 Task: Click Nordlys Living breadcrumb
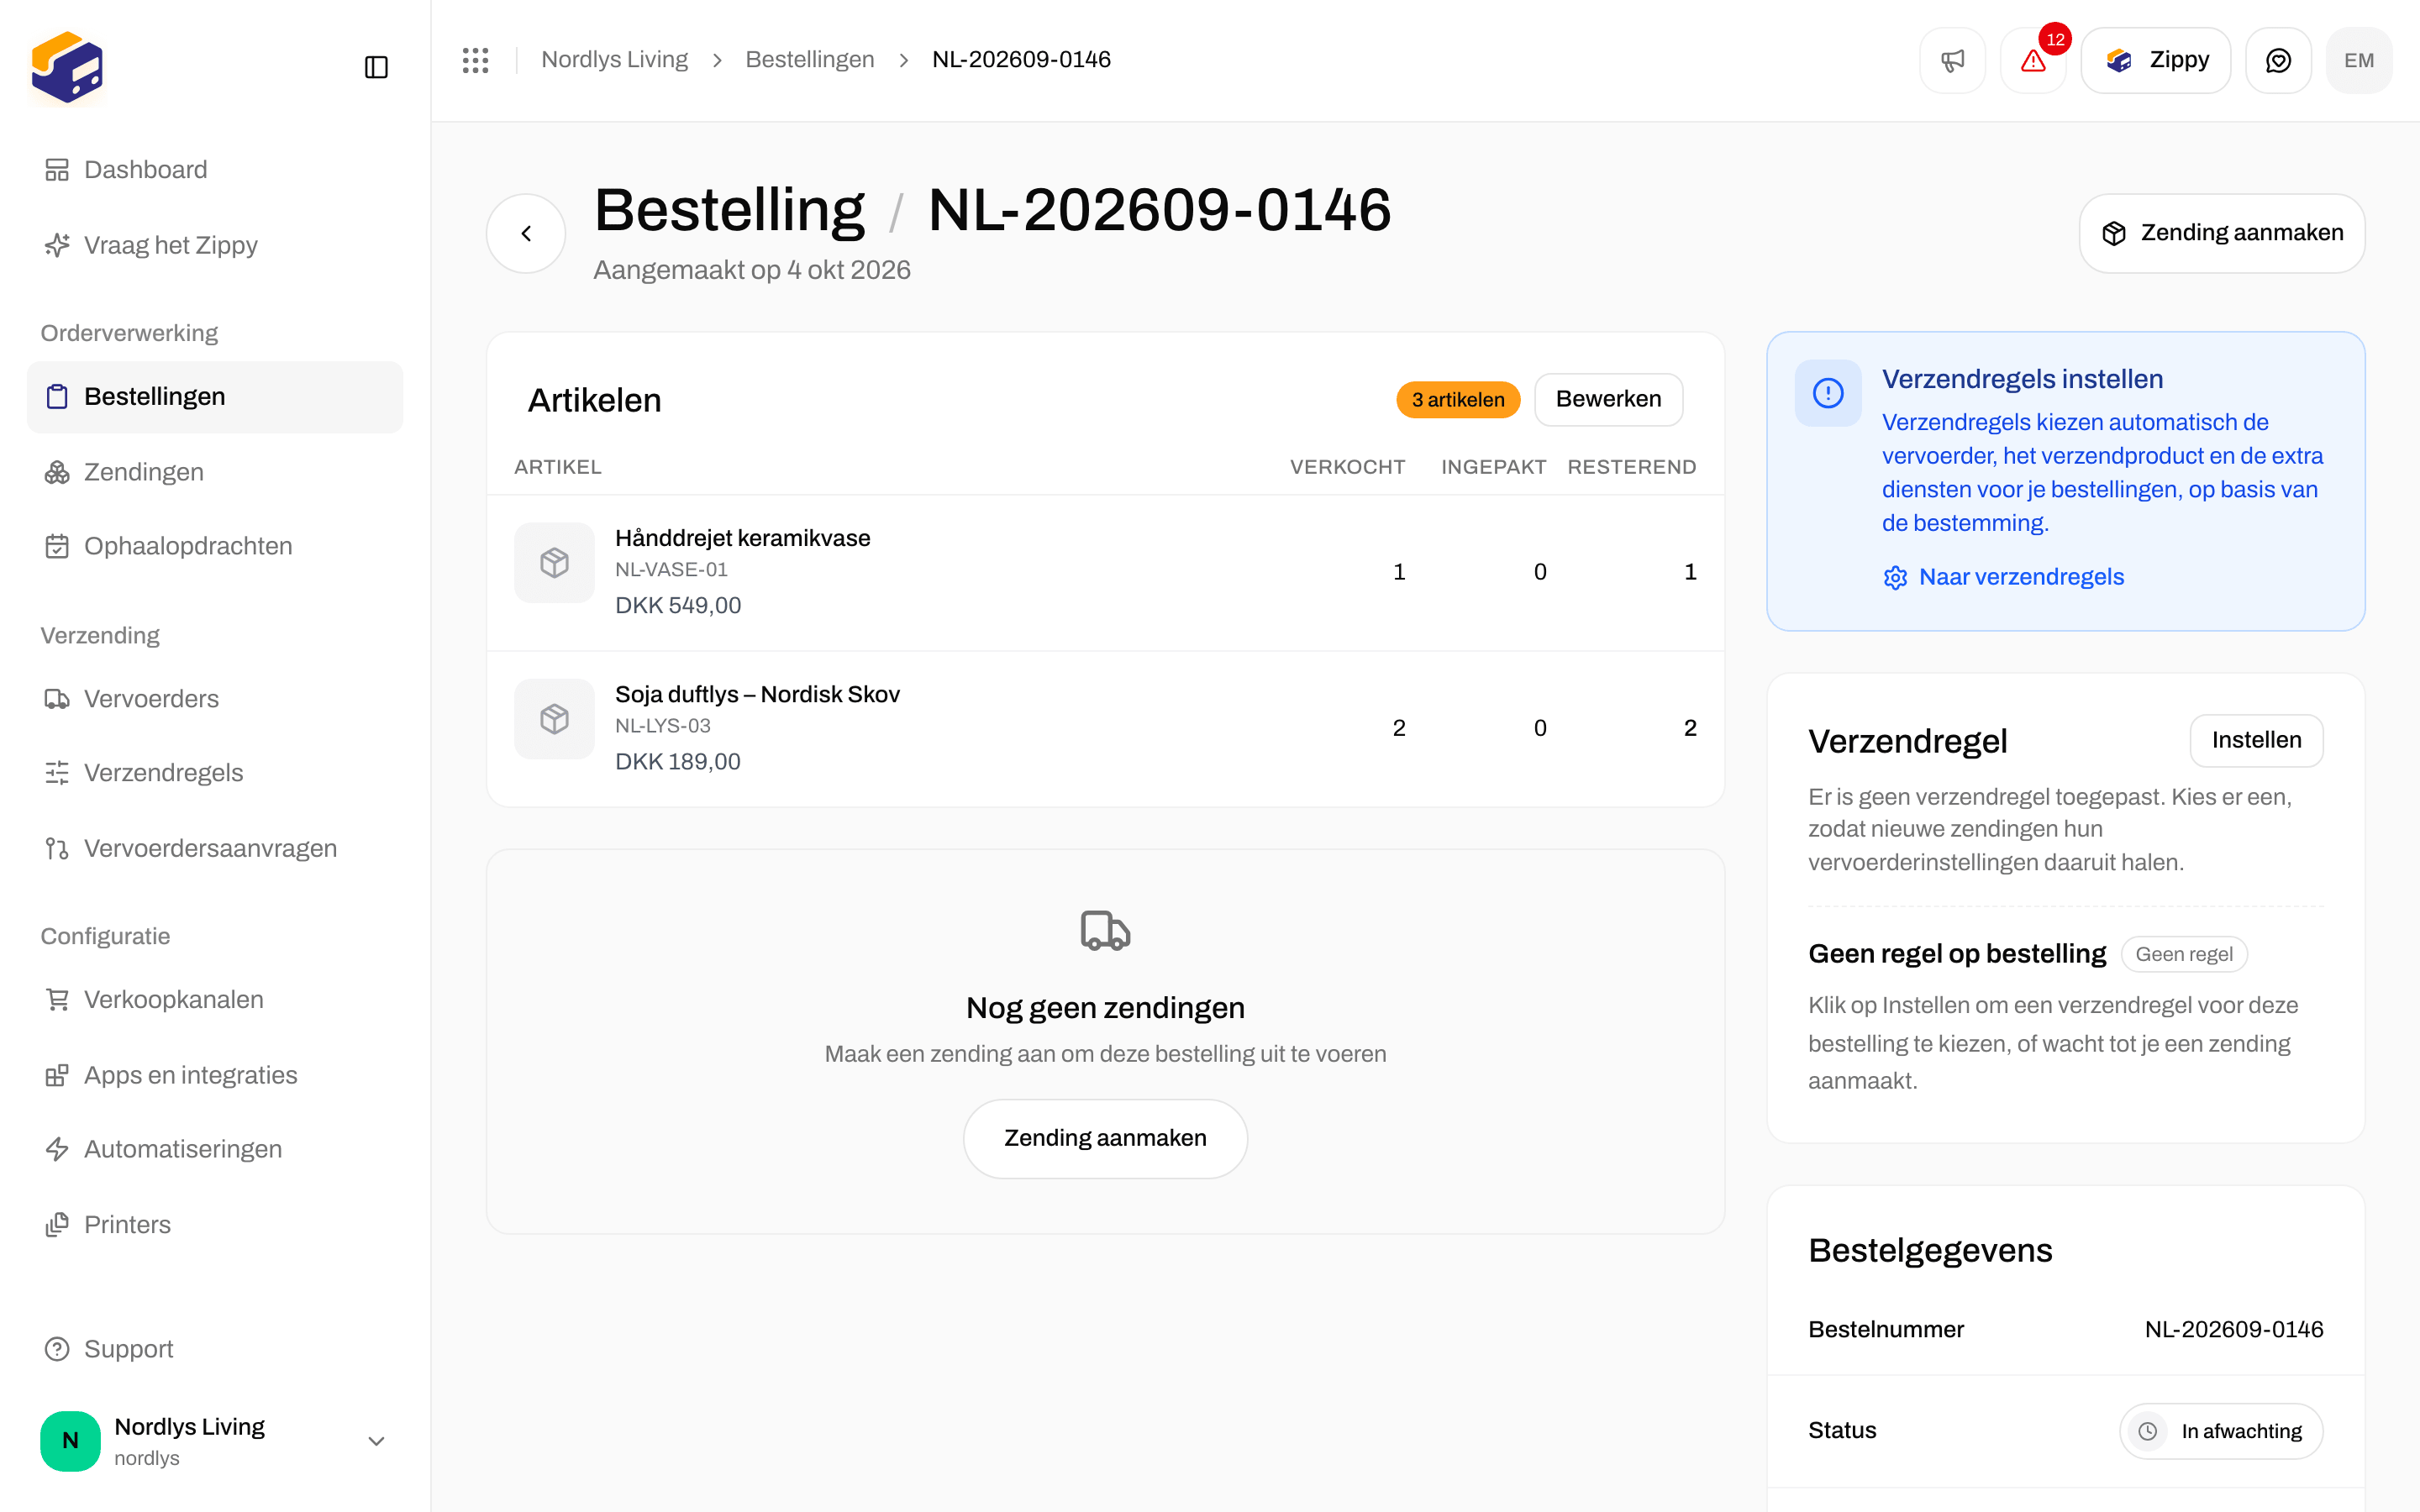(x=614, y=60)
